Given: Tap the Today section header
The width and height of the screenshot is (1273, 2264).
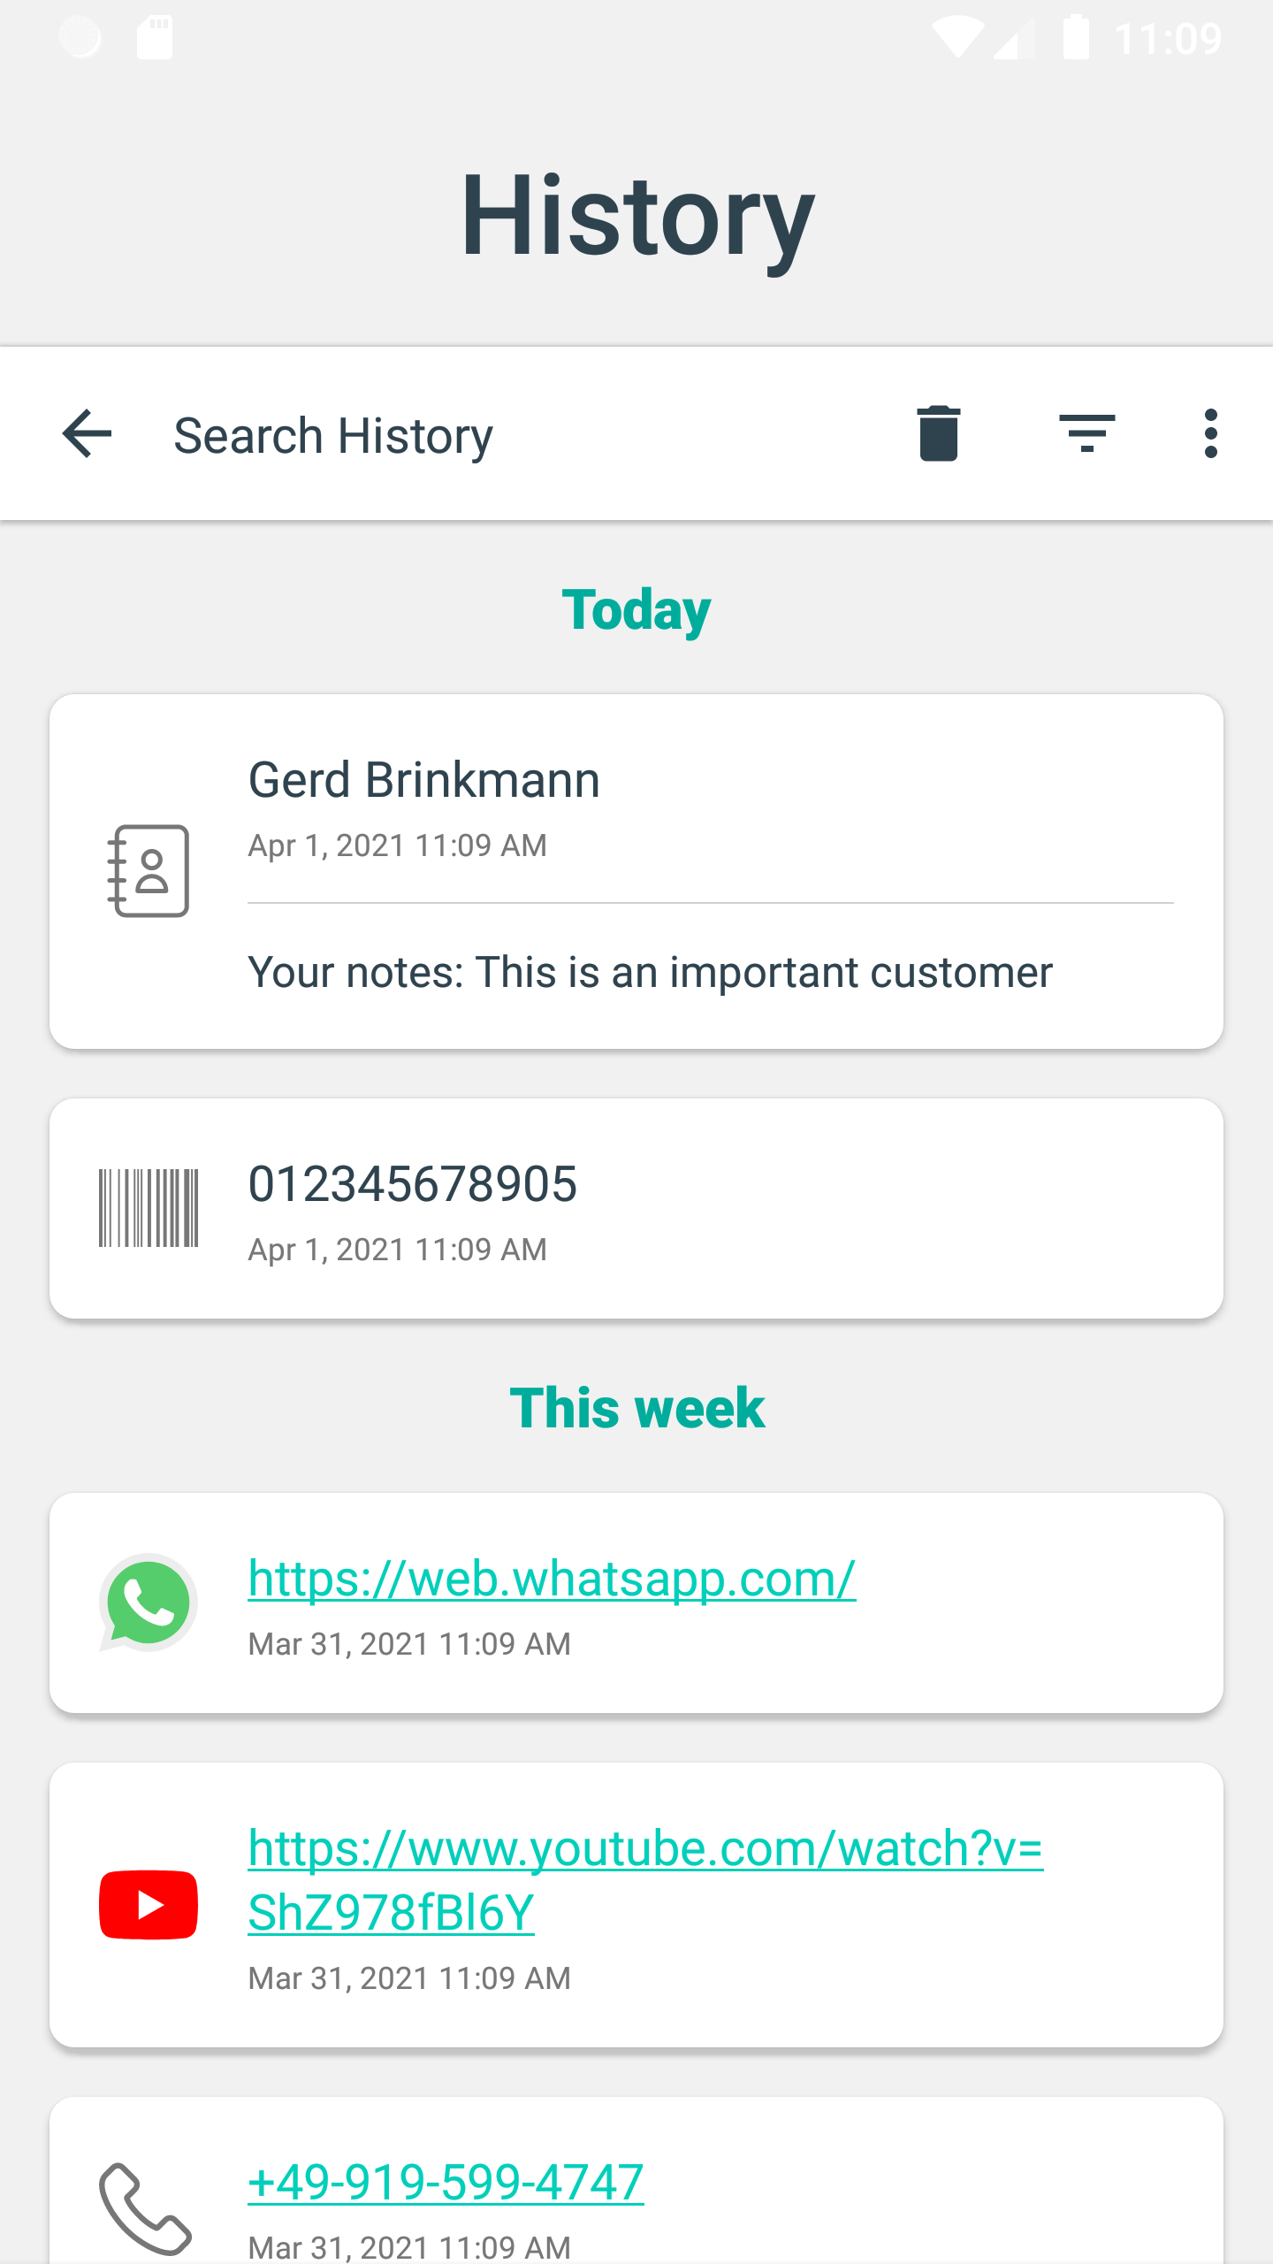Looking at the screenshot, I should click(636, 610).
